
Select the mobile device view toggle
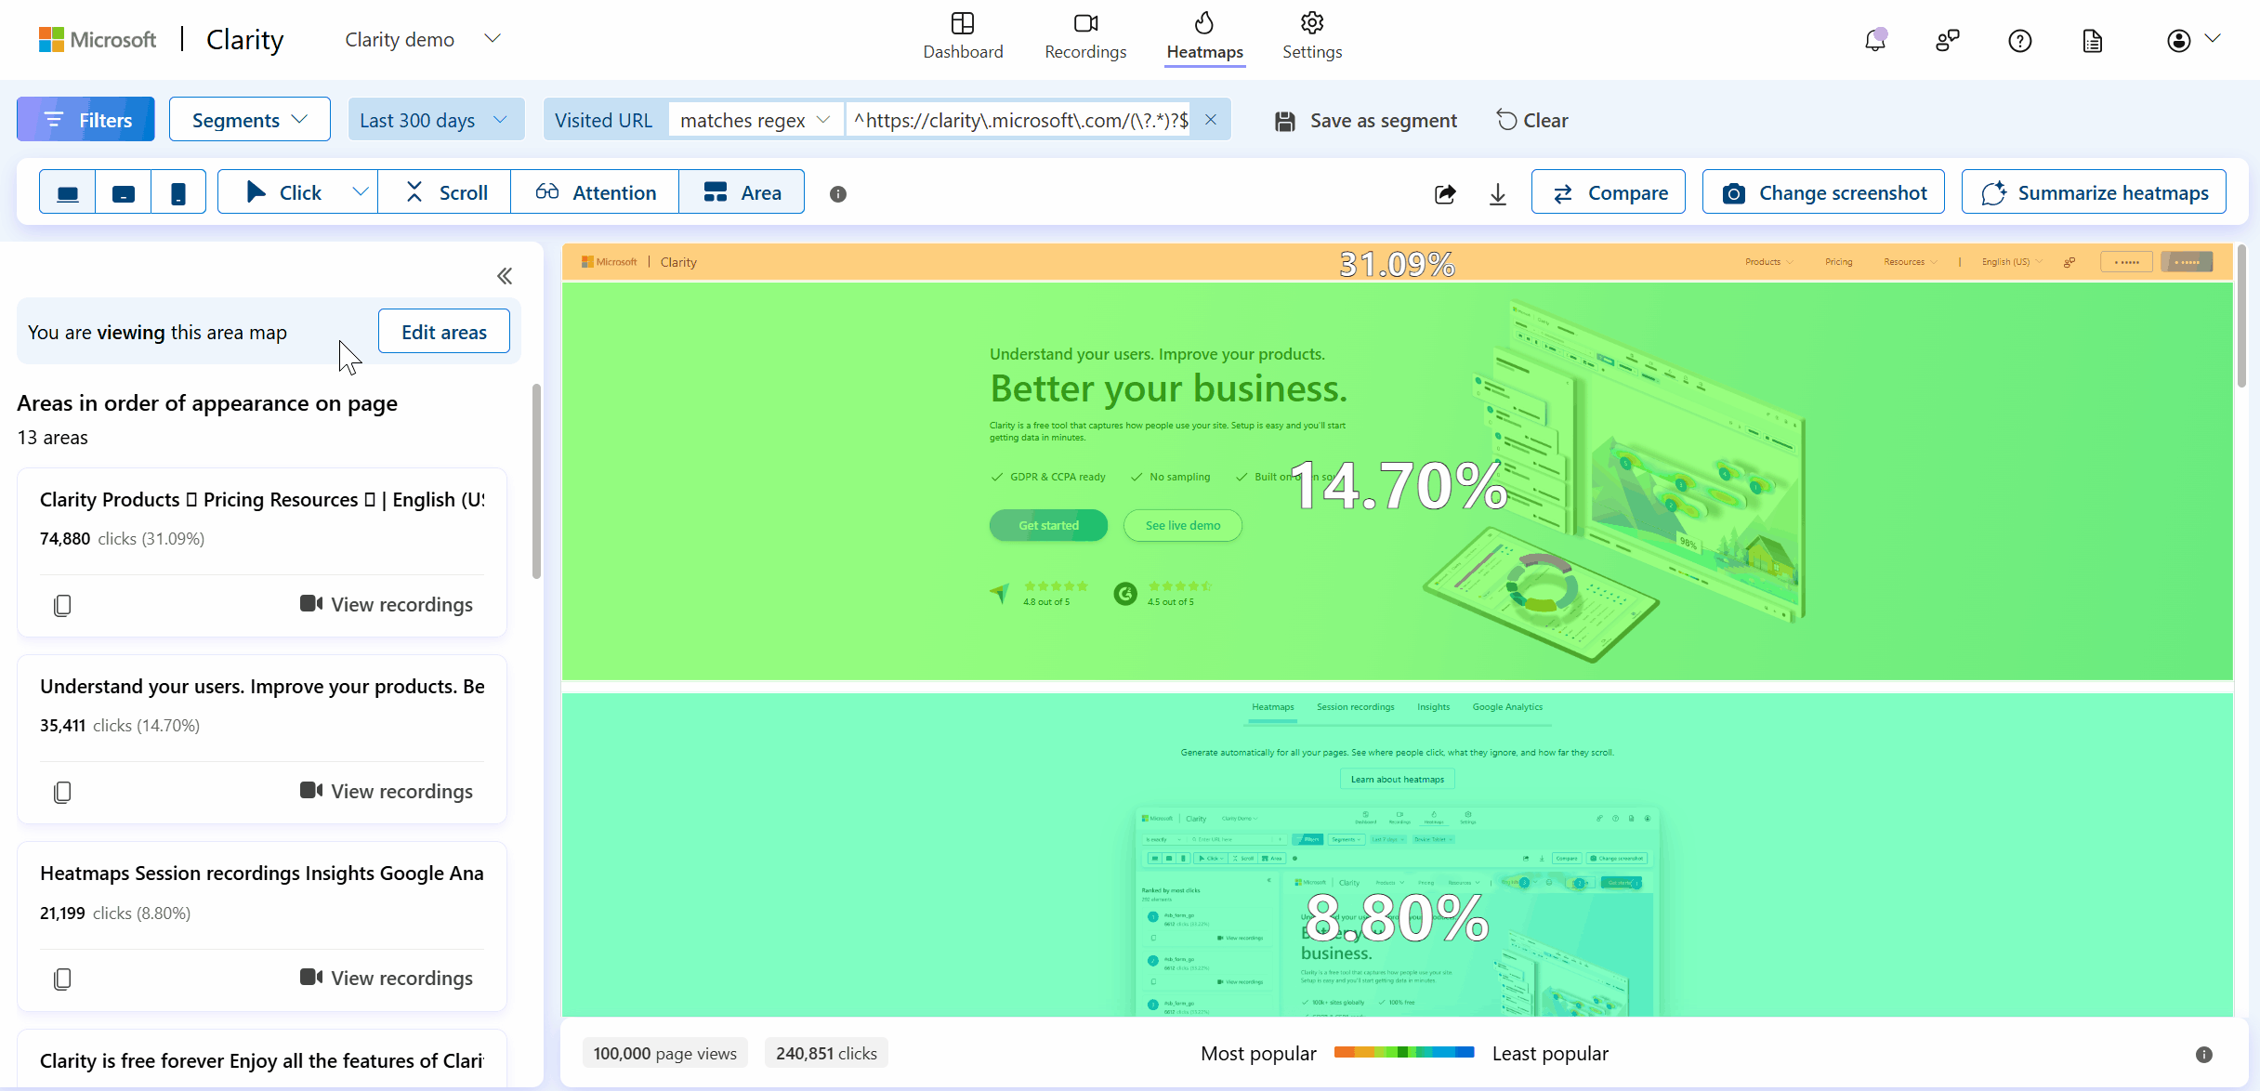[178, 191]
